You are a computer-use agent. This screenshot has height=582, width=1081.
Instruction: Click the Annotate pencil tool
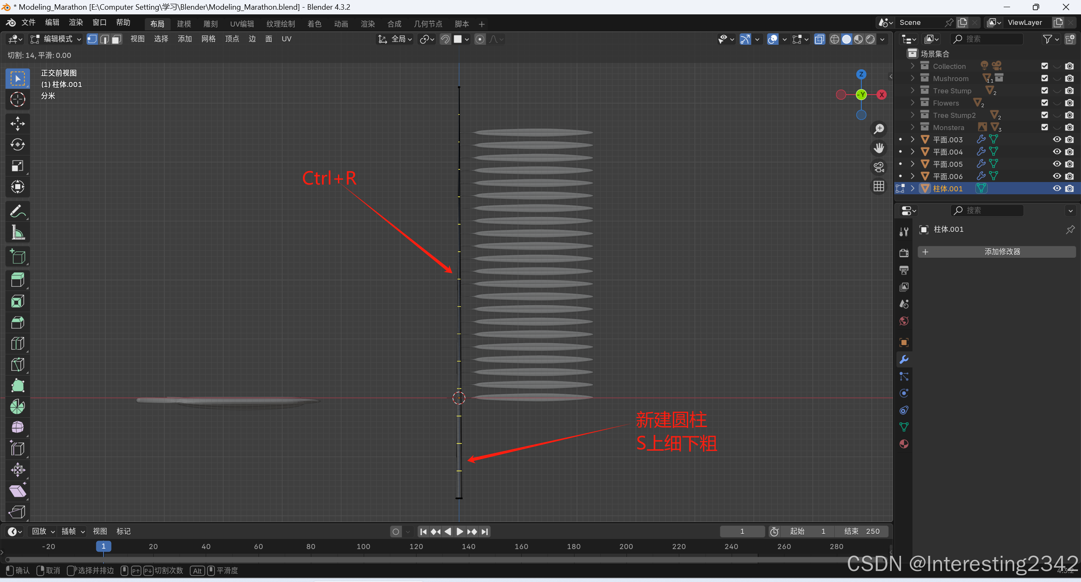coord(17,211)
